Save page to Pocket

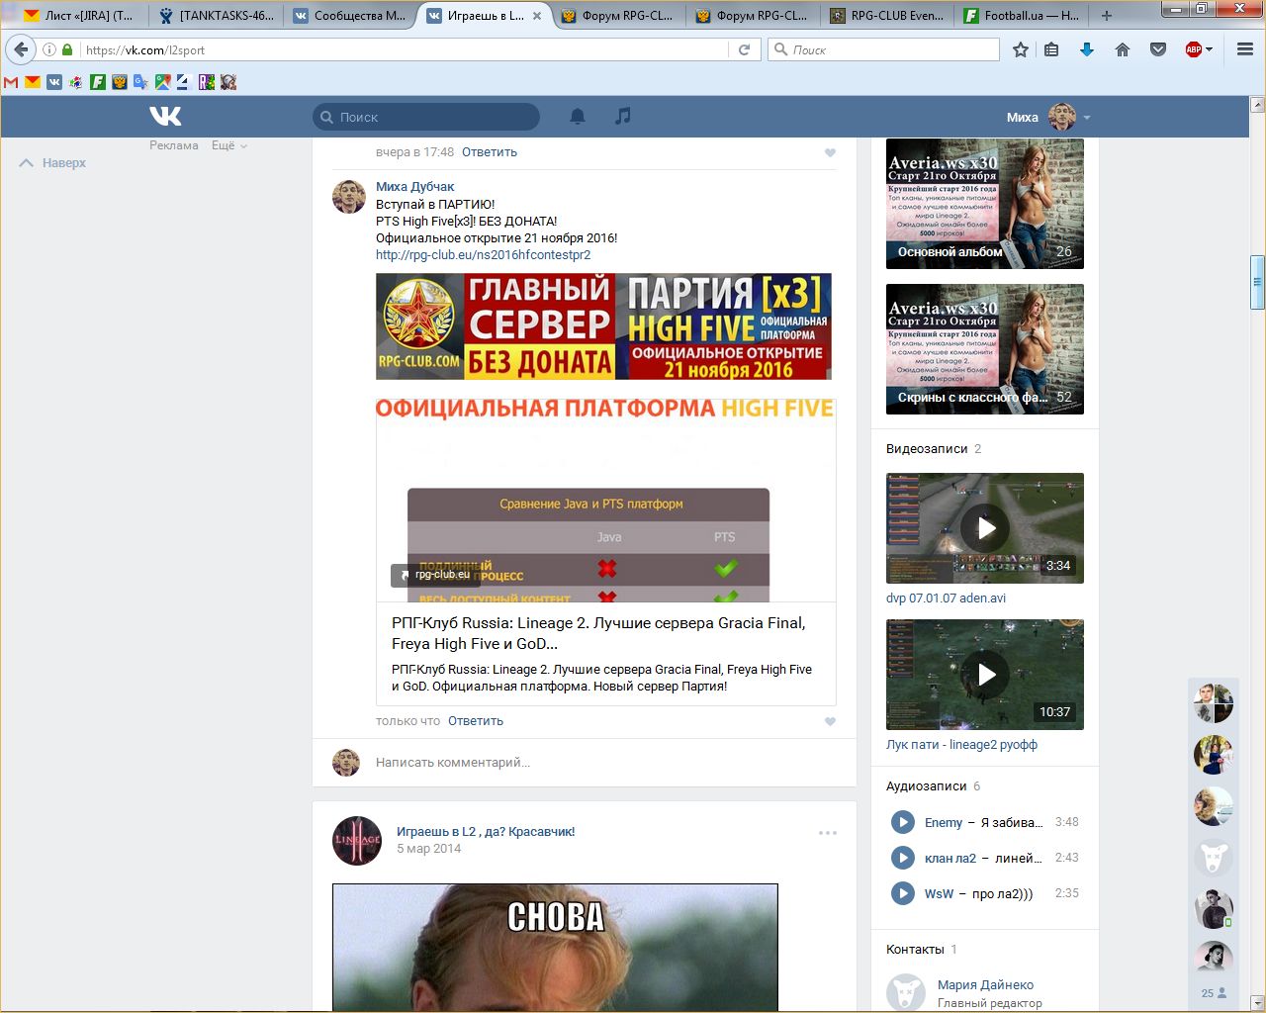pyautogui.click(x=1158, y=49)
